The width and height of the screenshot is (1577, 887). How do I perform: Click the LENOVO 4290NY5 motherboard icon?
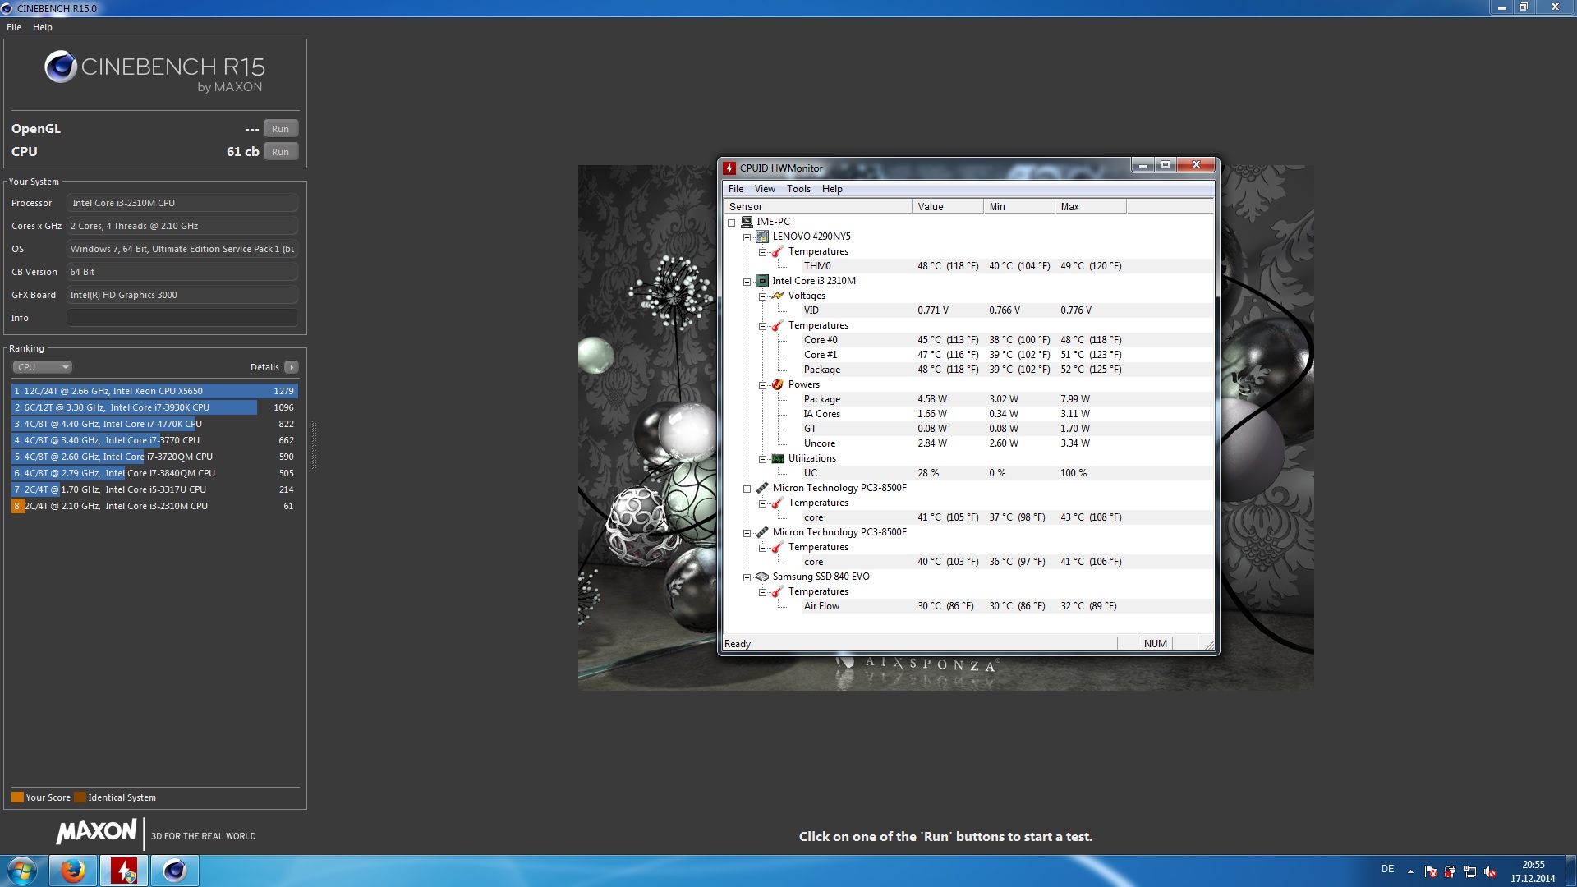pos(762,237)
